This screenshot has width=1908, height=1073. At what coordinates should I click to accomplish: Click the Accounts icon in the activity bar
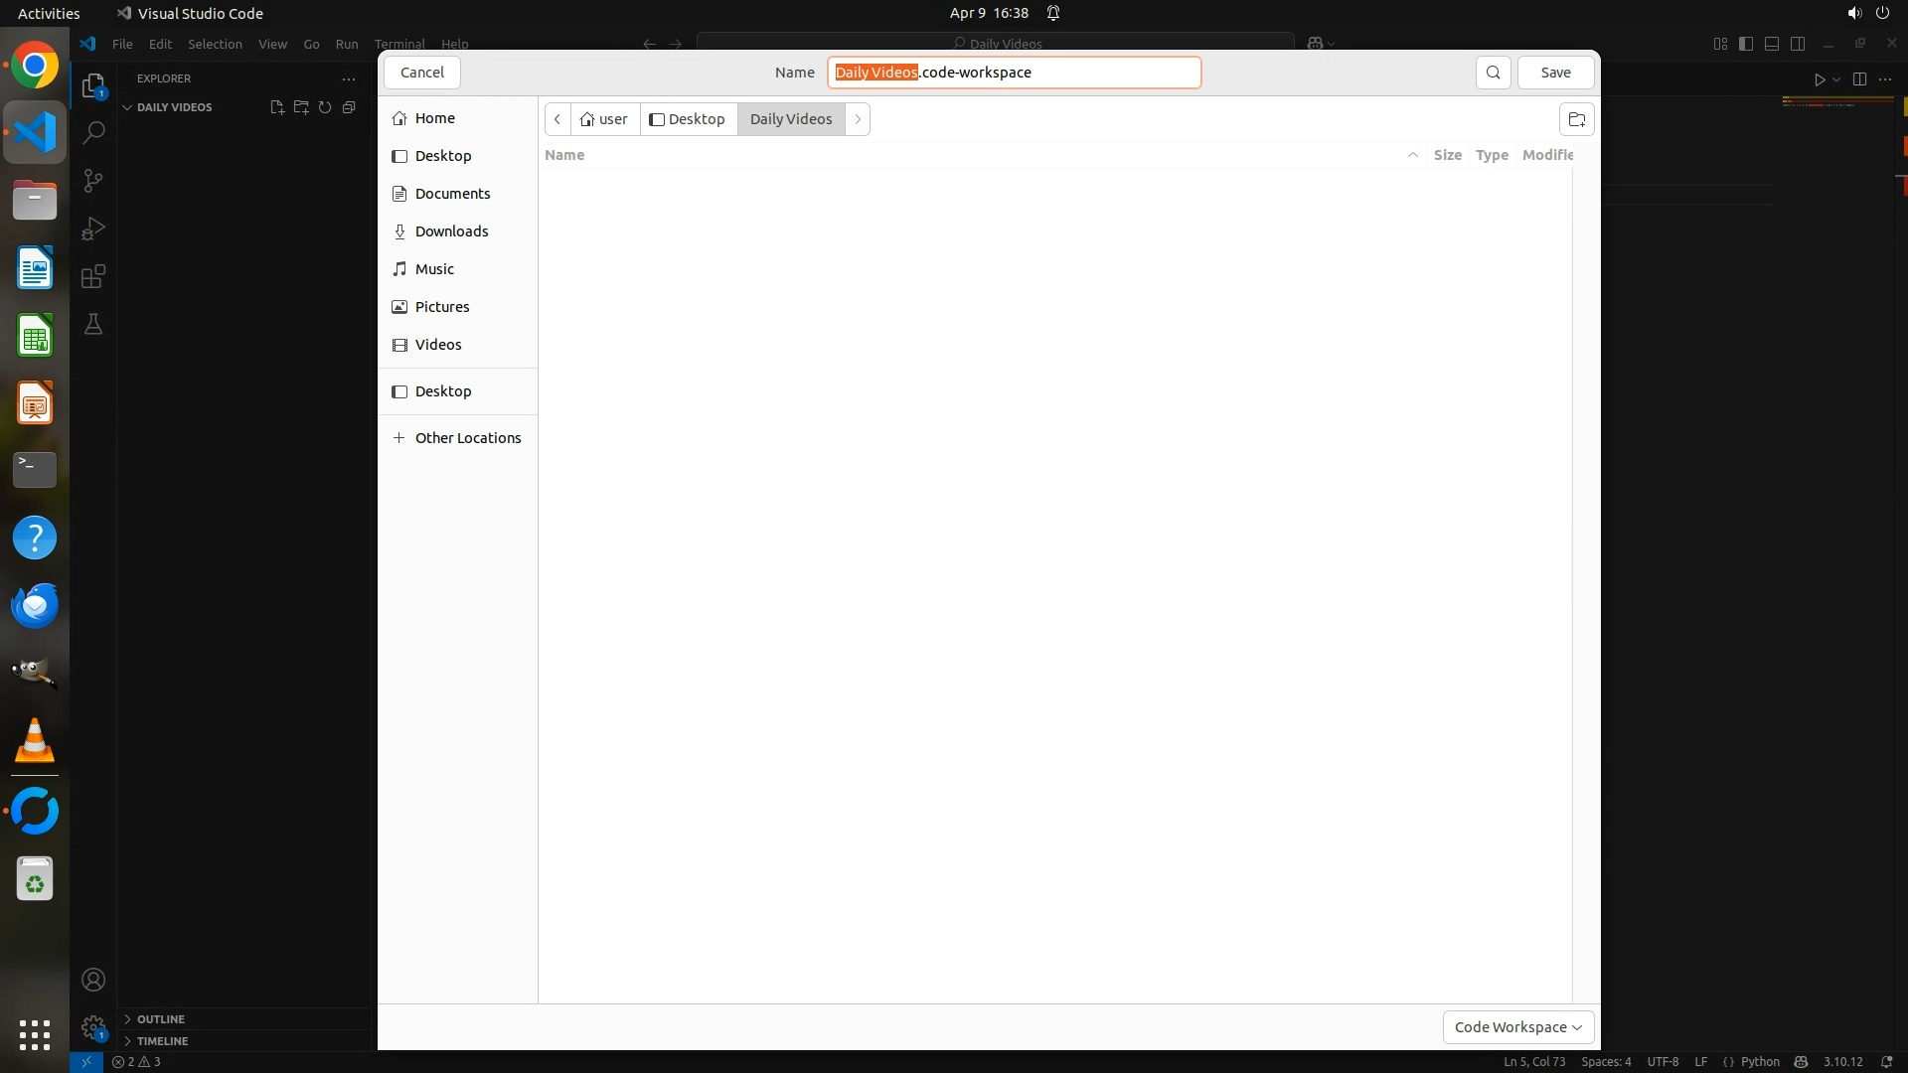[x=93, y=980]
